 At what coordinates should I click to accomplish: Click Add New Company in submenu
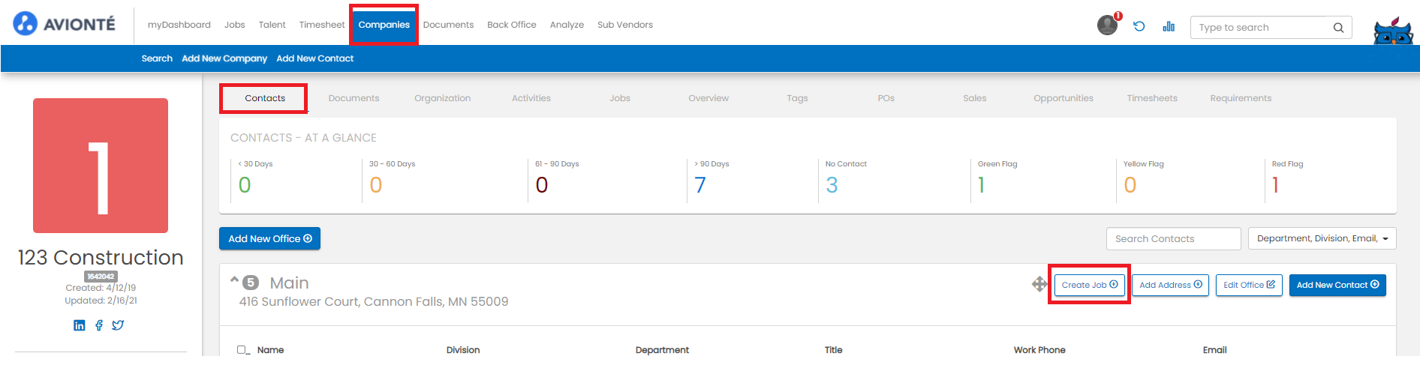pos(224,58)
